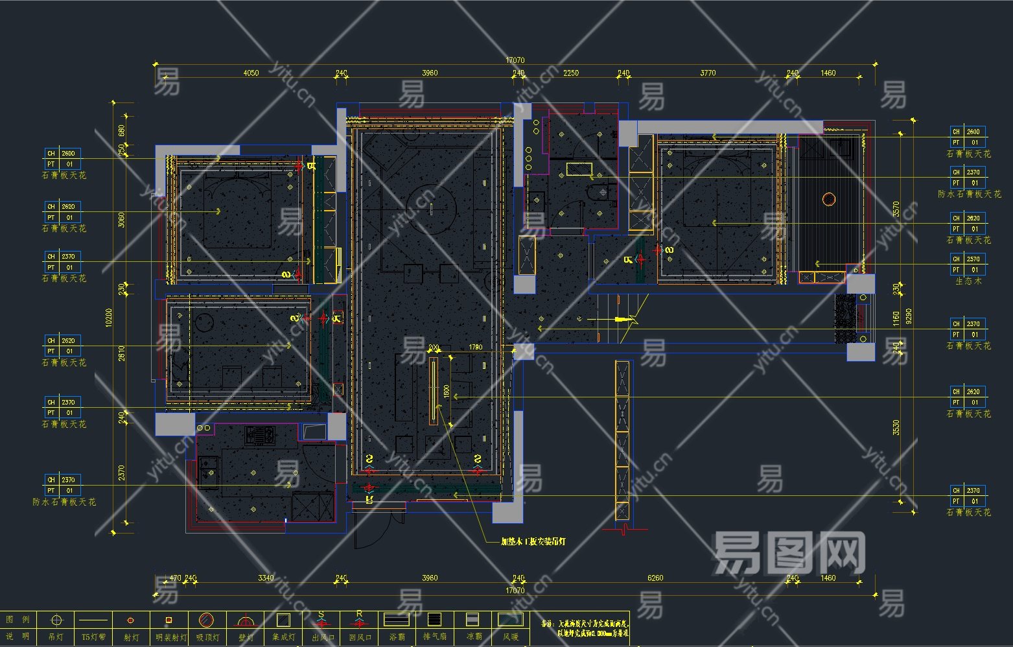
Task: Click the red ceiling lamp on the balcony
Action: click(828, 199)
